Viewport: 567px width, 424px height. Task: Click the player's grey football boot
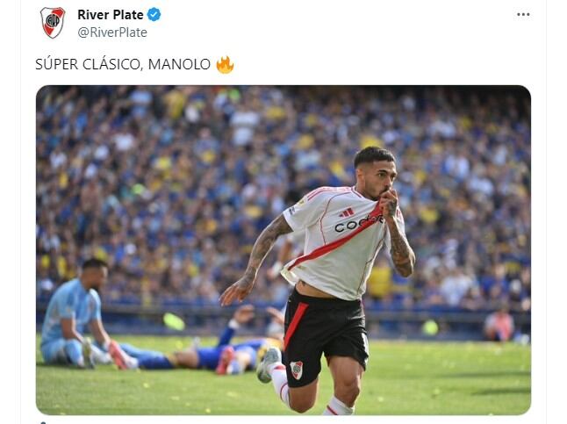268,364
